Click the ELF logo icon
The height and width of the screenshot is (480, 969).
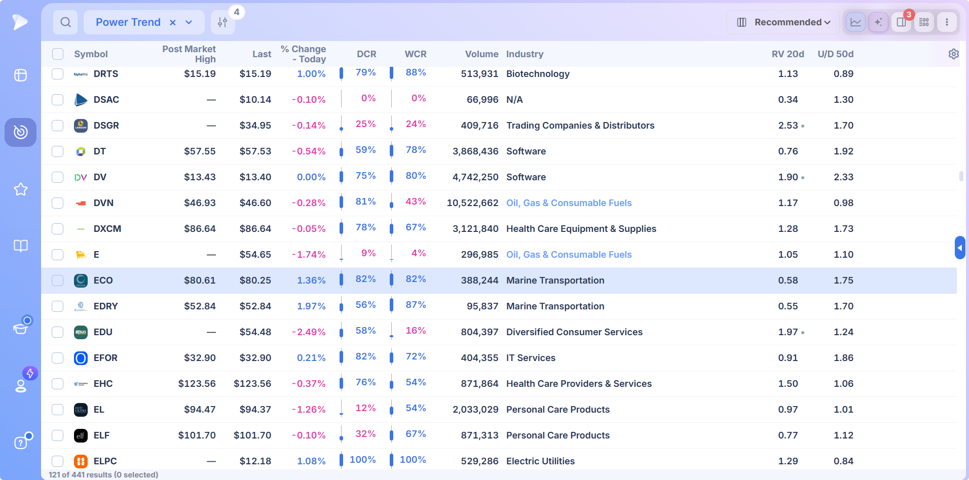[x=81, y=435]
